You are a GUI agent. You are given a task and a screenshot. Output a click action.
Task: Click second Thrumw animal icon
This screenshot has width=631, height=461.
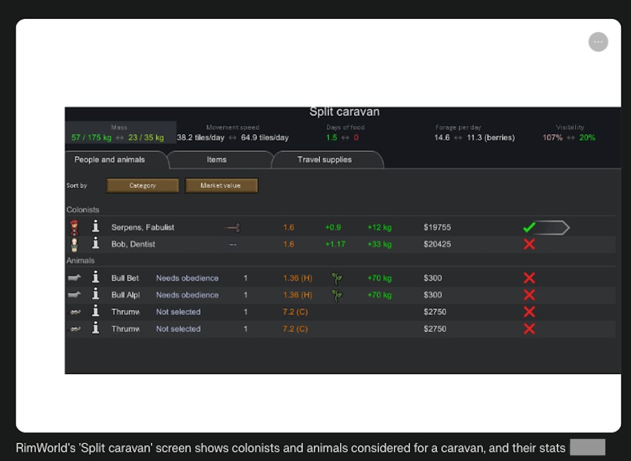coord(75,329)
